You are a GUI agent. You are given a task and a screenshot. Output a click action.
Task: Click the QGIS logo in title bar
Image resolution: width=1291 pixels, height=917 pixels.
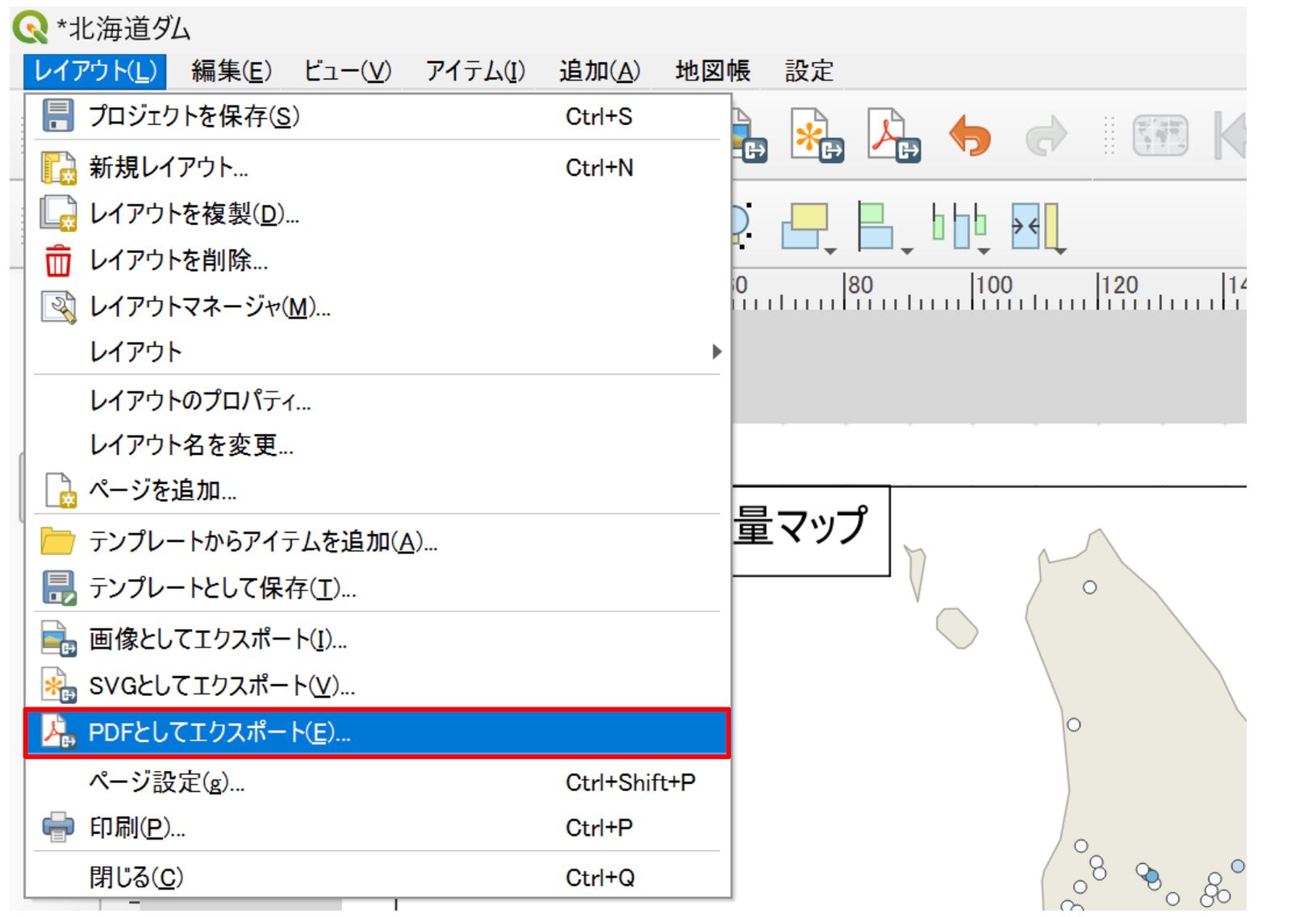(31, 28)
